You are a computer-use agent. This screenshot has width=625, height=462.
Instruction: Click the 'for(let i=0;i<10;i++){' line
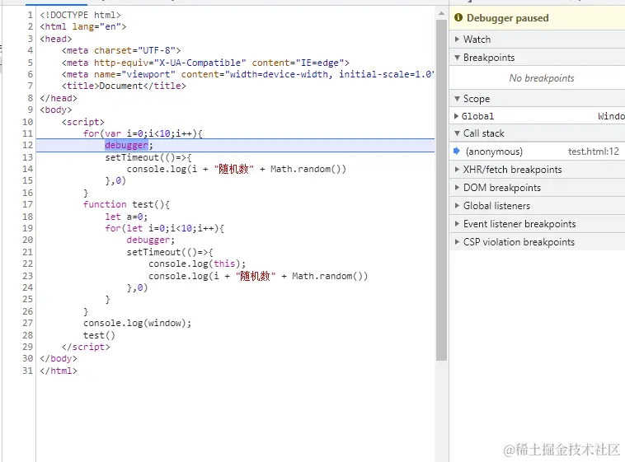[x=164, y=228]
